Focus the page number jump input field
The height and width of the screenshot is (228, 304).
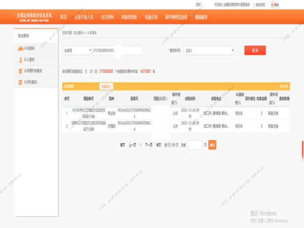(x=195, y=145)
